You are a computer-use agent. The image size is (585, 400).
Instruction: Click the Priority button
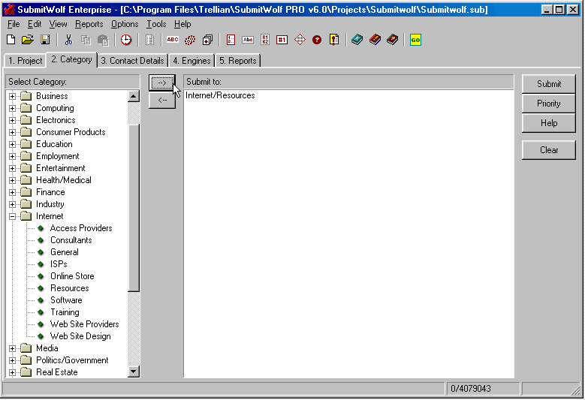click(x=549, y=104)
